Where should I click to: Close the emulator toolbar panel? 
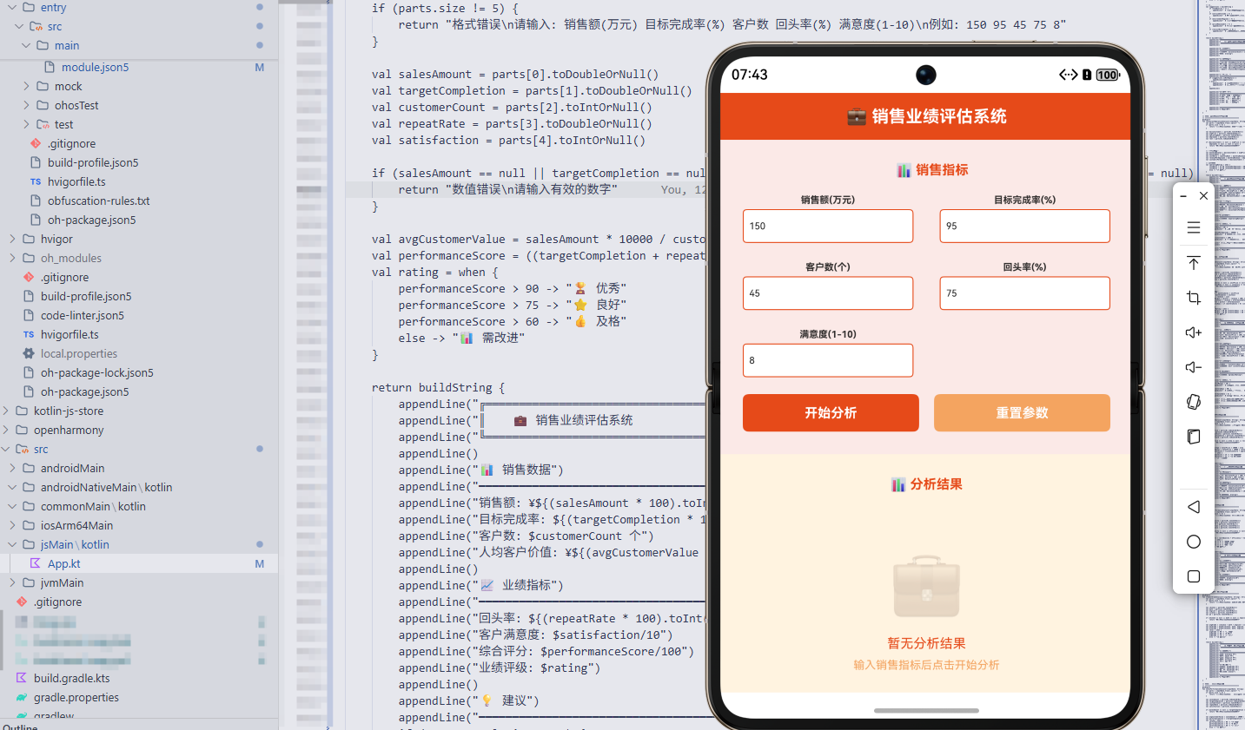[1203, 196]
